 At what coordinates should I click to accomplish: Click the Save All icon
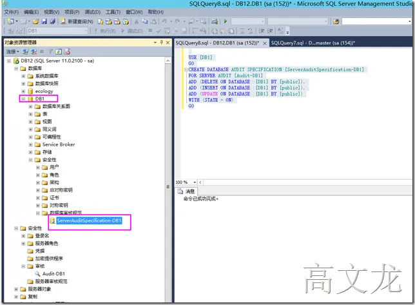(x=52, y=21)
